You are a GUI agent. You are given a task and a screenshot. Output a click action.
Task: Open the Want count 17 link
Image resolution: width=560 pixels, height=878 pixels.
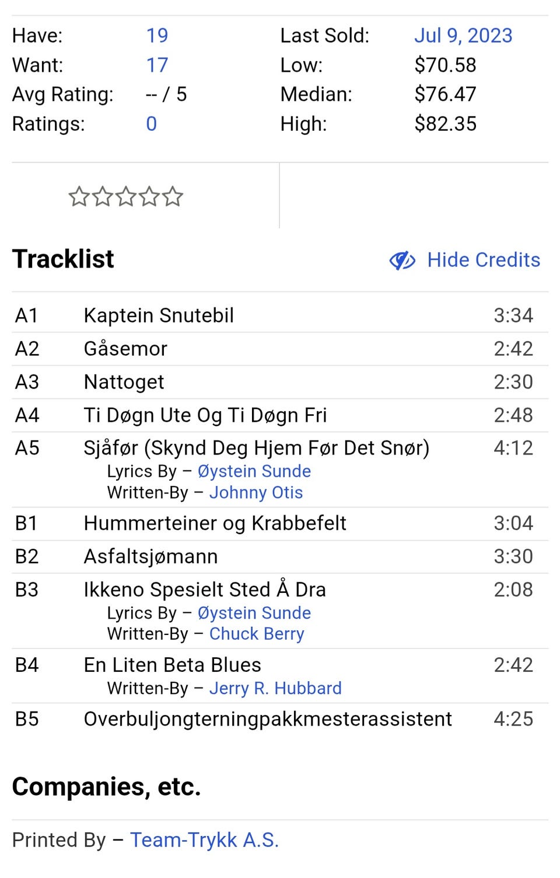pos(157,65)
